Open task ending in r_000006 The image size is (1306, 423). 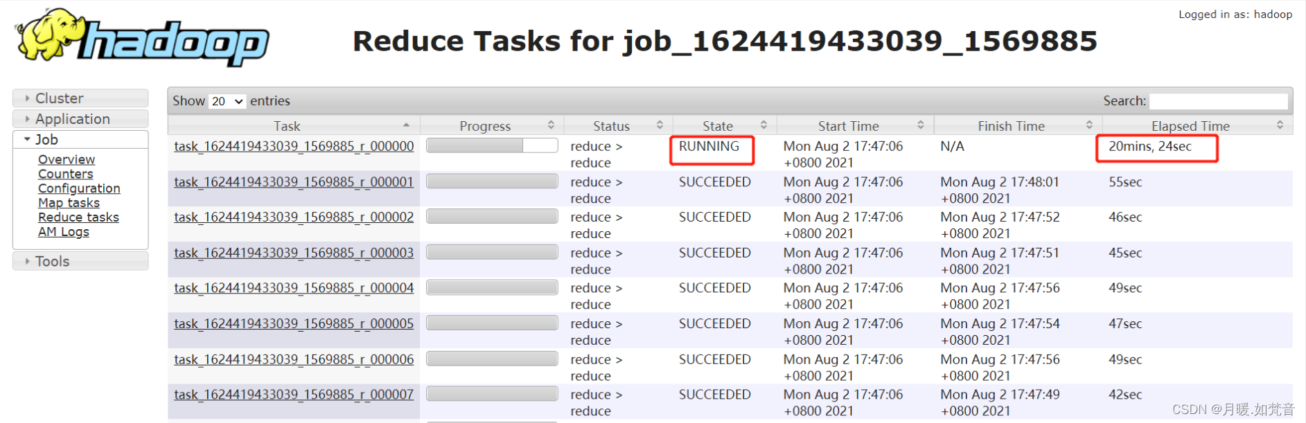[294, 360]
